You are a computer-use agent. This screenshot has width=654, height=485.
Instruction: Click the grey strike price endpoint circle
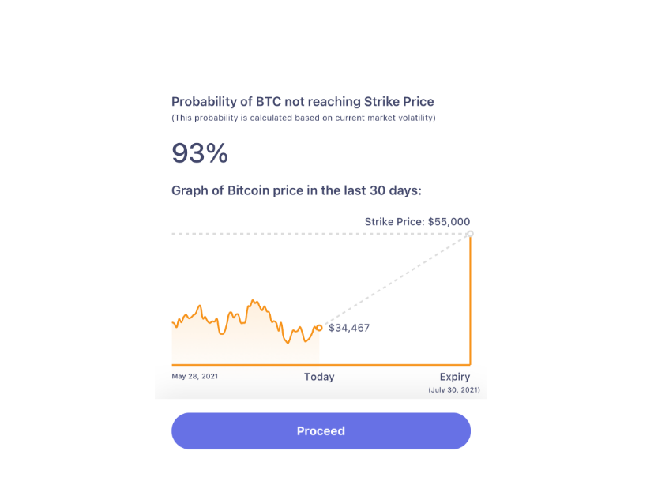click(x=470, y=234)
